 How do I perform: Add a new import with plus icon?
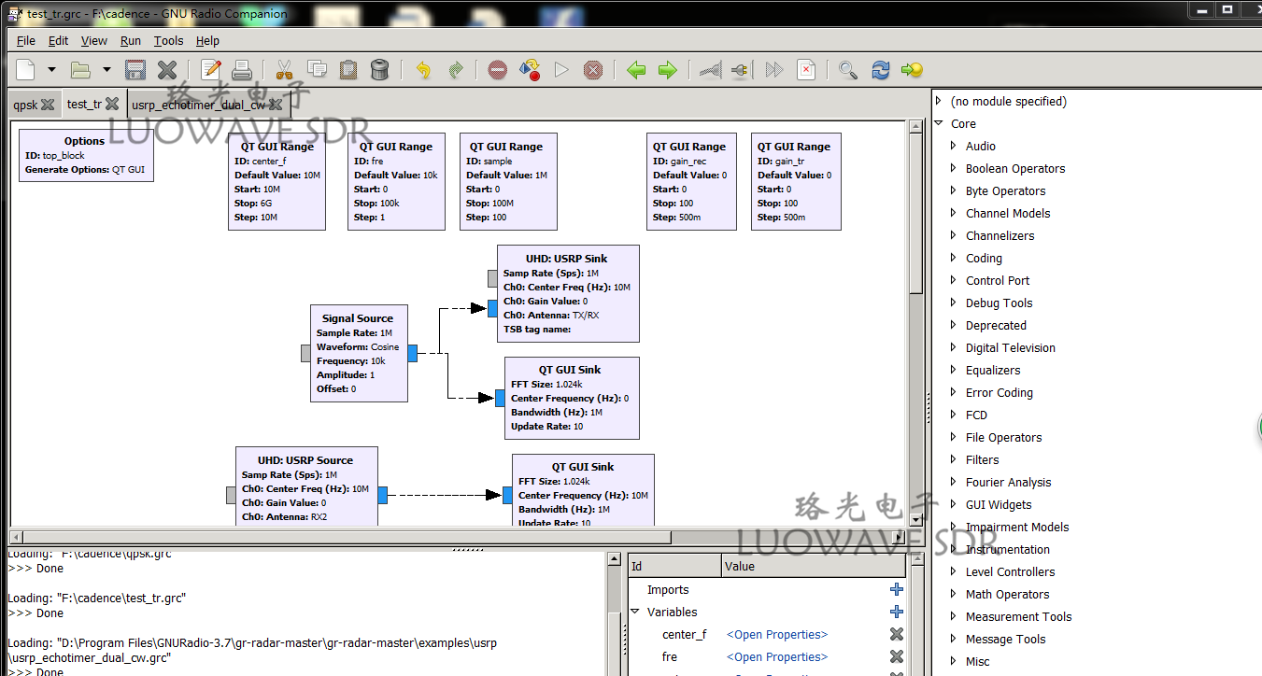(896, 589)
